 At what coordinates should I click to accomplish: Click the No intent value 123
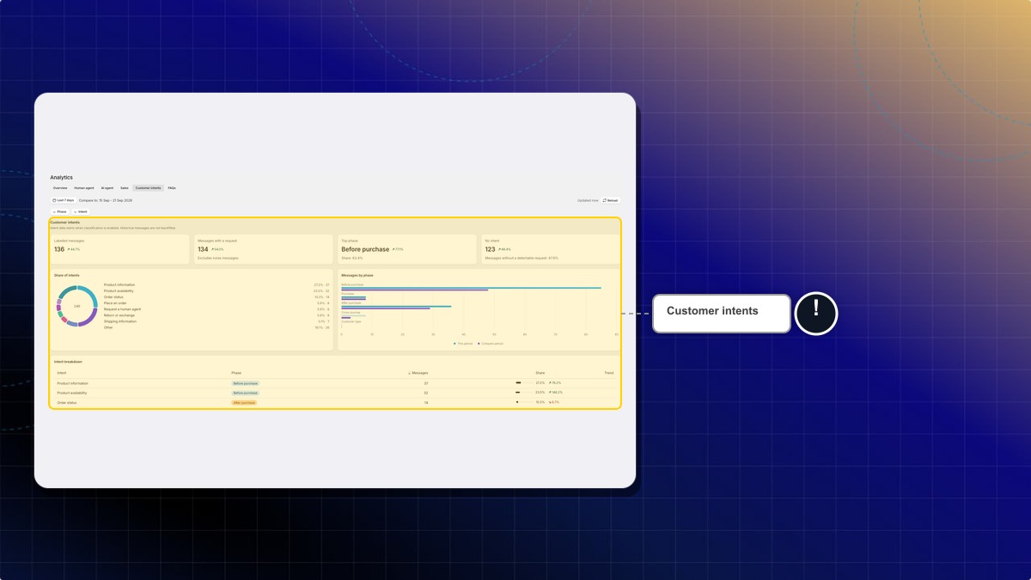(491, 249)
